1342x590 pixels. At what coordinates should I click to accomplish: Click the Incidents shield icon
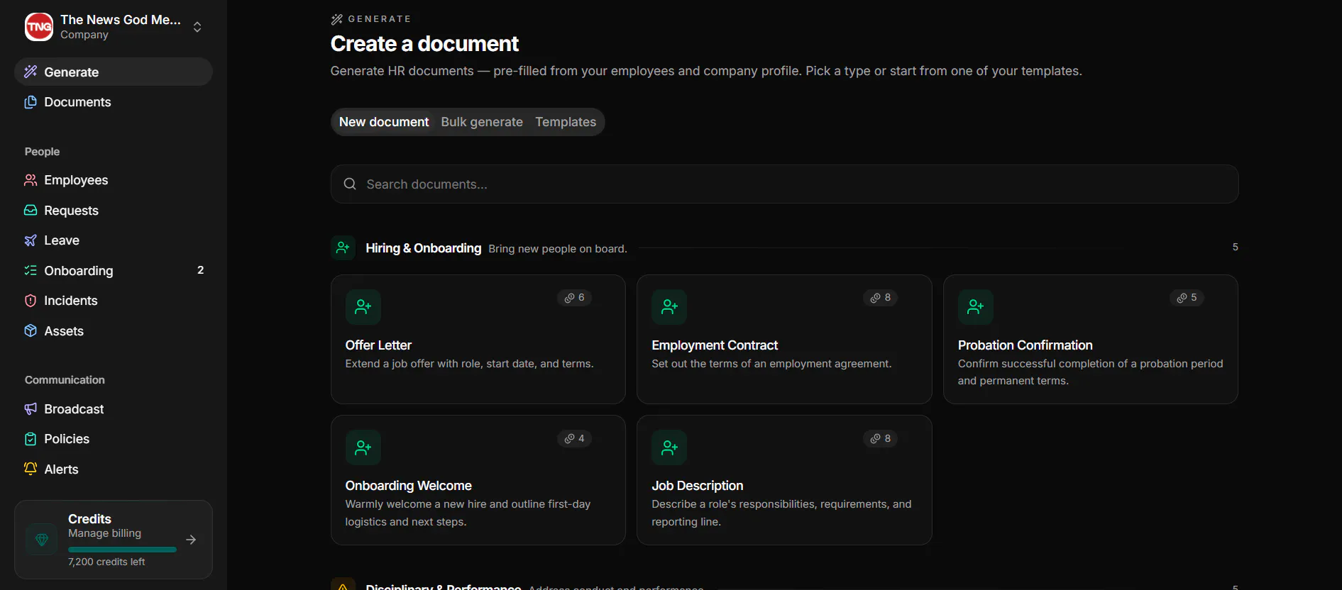coord(31,301)
